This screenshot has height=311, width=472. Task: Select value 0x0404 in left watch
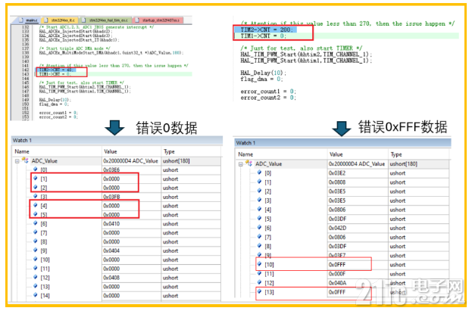coord(111,251)
